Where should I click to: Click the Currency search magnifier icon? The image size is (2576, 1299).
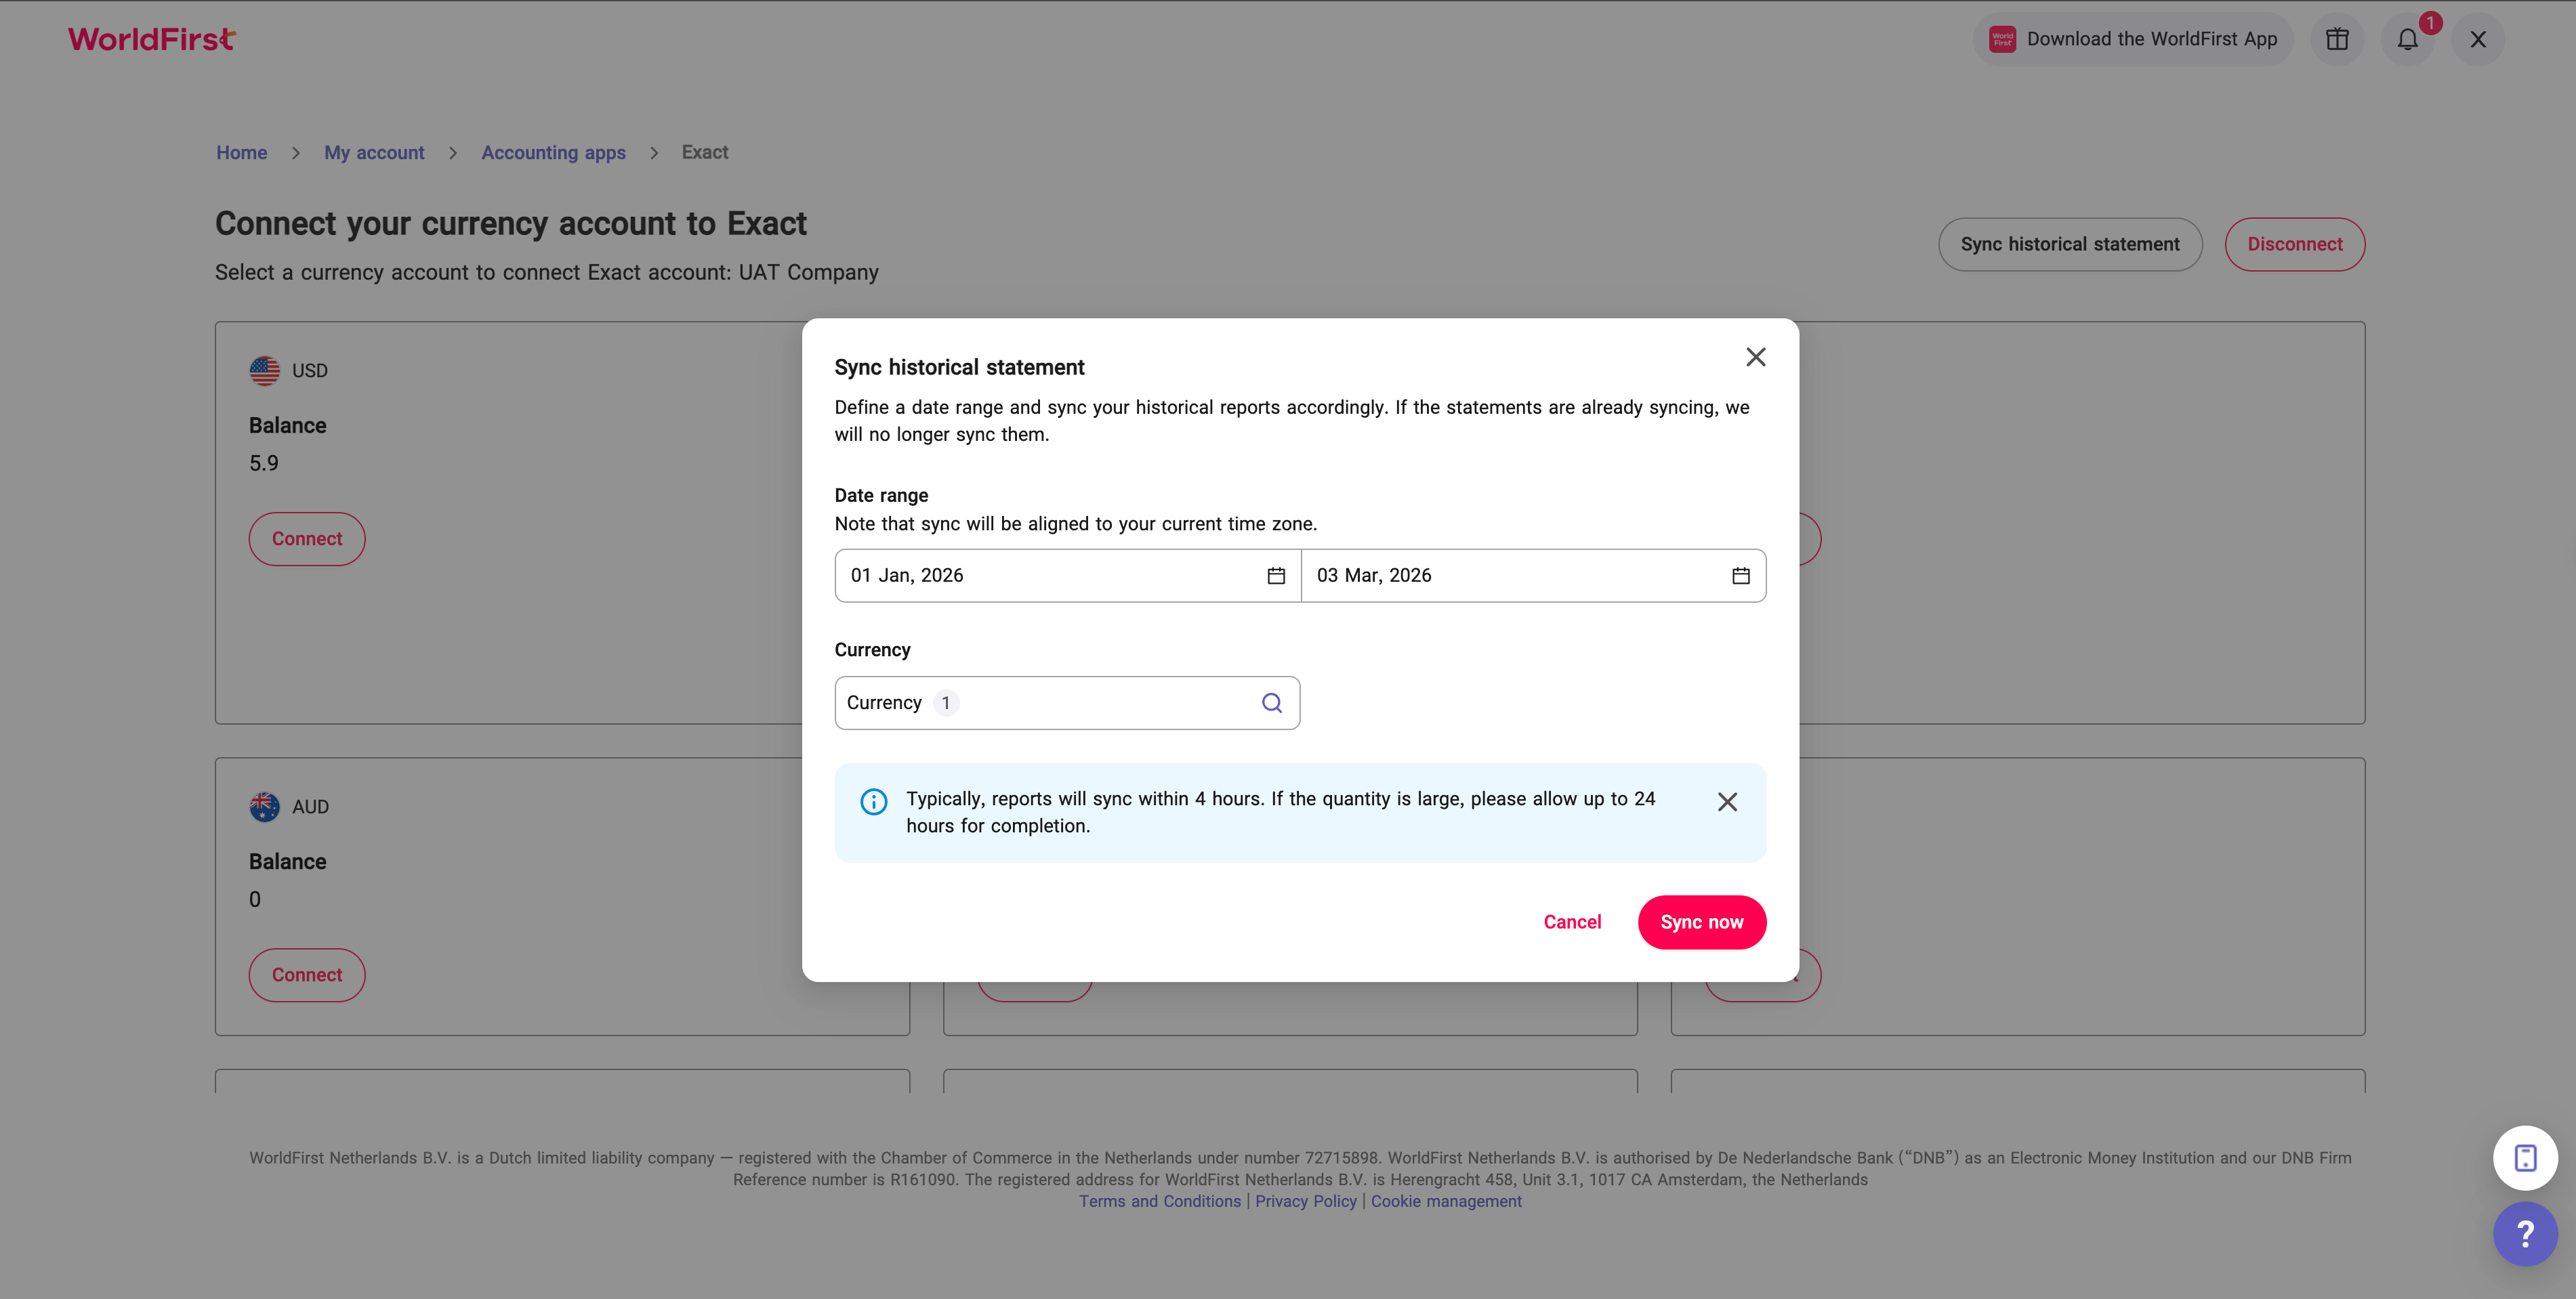coord(1272,702)
